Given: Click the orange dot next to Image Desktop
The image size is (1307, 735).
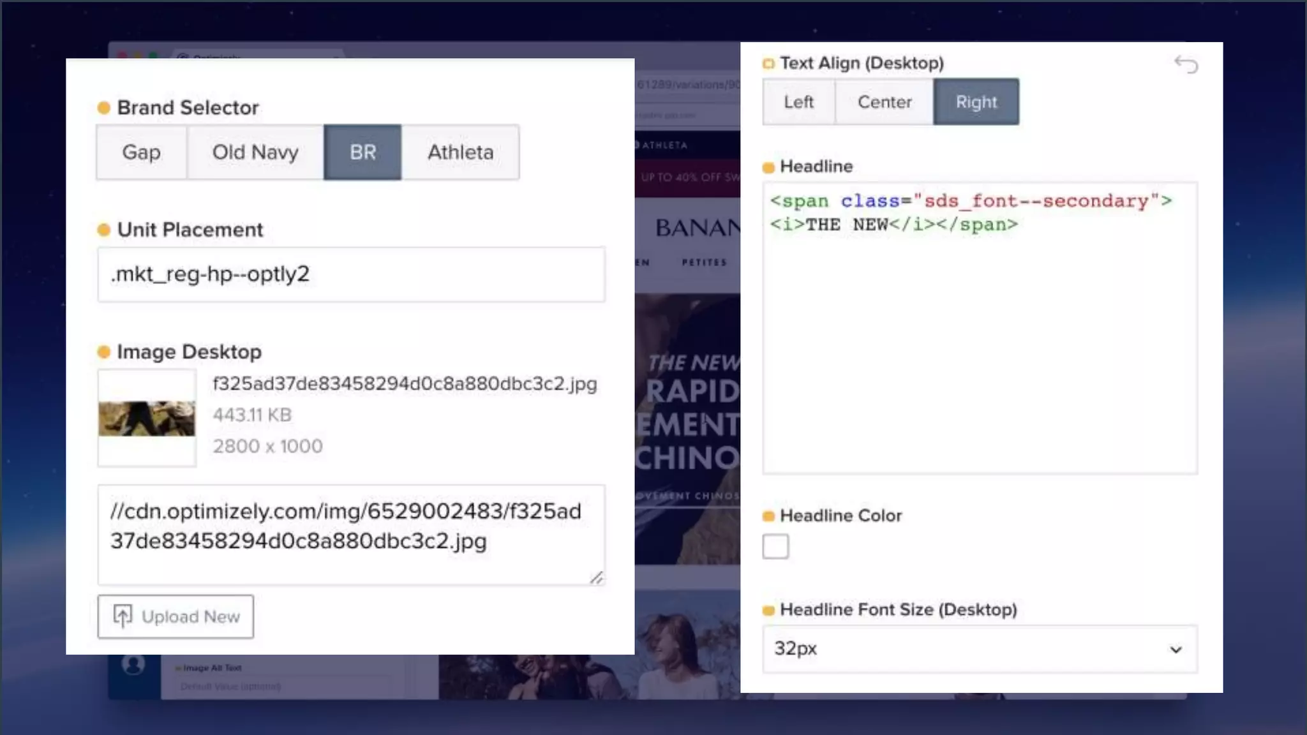Looking at the screenshot, I should (103, 352).
